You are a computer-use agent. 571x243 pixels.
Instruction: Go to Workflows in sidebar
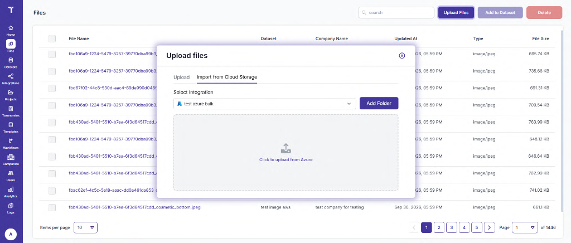coord(11,143)
